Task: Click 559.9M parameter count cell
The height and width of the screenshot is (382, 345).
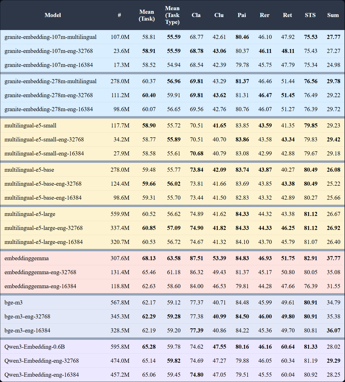Action: pyautogui.click(x=120, y=214)
